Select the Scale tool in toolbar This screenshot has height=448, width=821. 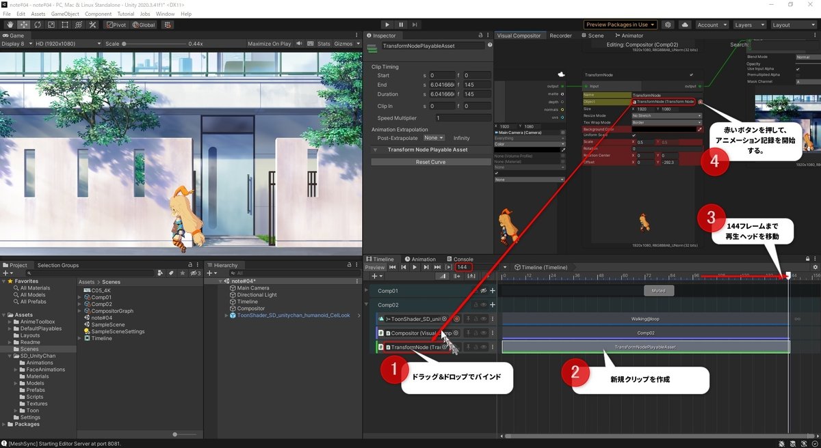coord(50,25)
